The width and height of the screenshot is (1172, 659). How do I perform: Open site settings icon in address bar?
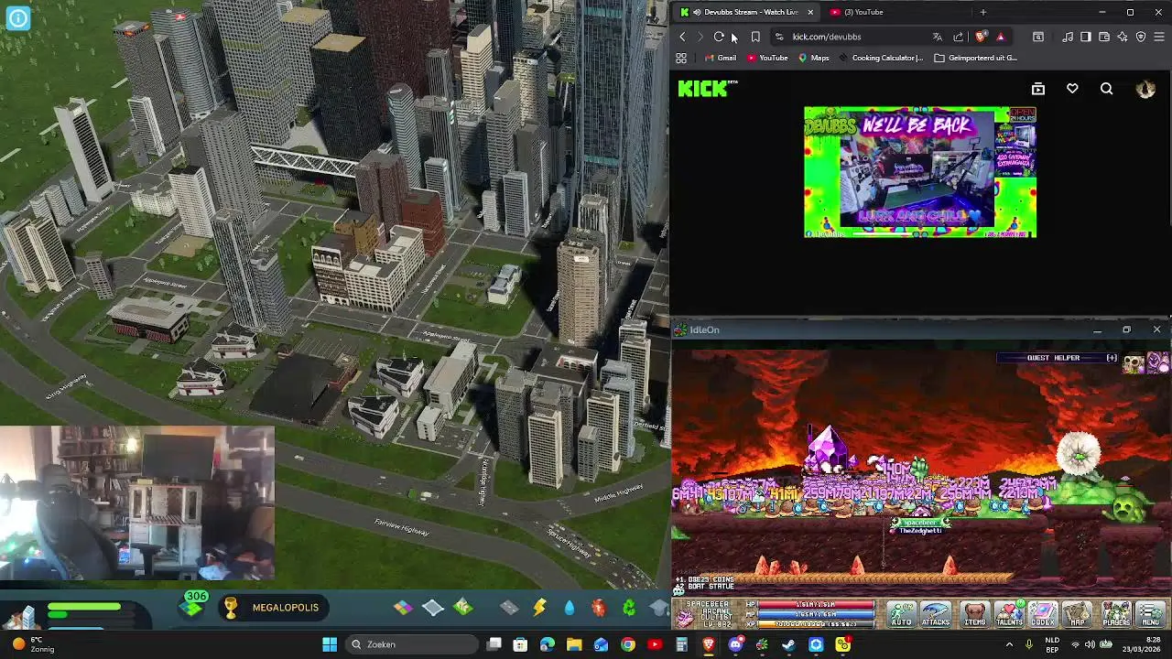pyautogui.click(x=779, y=37)
